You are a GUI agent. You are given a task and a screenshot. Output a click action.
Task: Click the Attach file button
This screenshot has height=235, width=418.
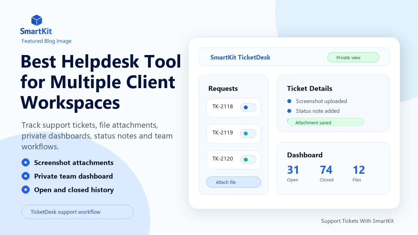(233, 182)
